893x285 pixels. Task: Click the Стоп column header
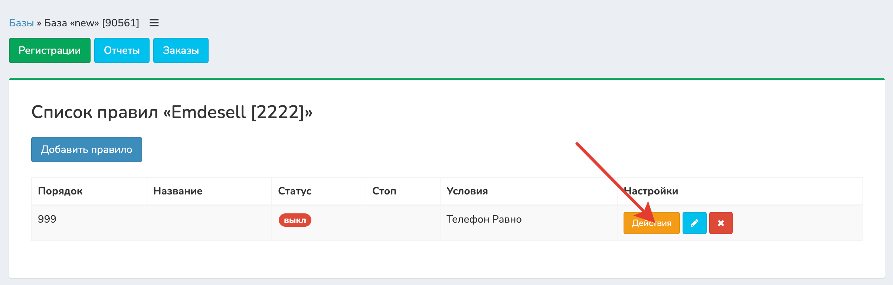coord(384,191)
